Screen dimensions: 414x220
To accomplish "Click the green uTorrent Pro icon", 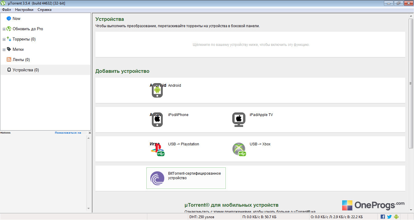I will pos(9,29).
